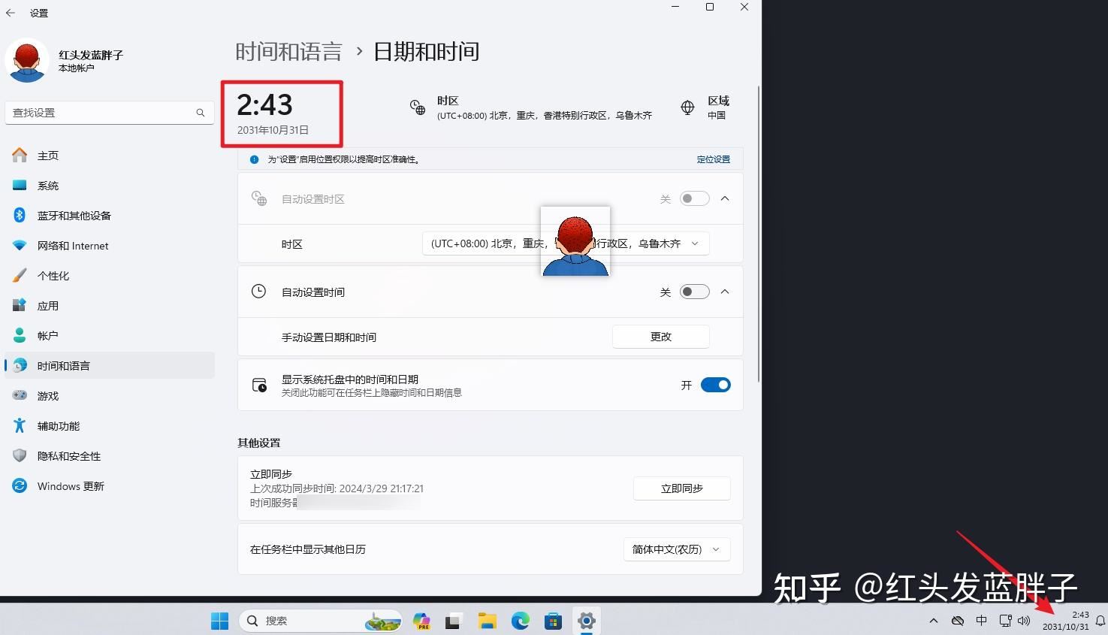The height and width of the screenshot is (635, 1108).
Task: Select the 个性化 brush icon
Action: 19,275
